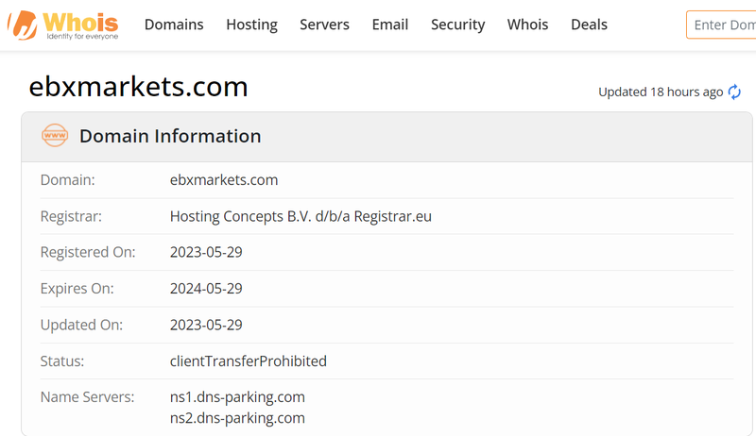Open the Deals page

tap(589, 25)
